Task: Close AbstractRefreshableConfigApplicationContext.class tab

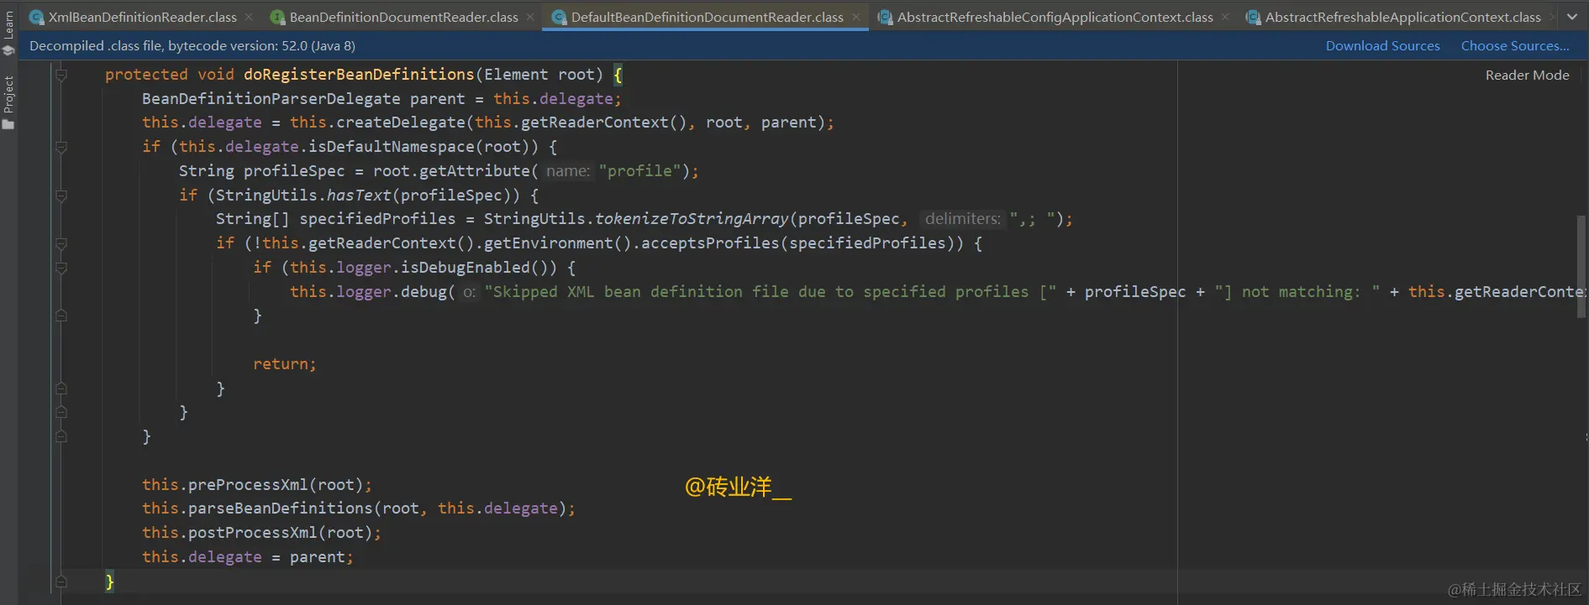Action: pos(1225,17)
